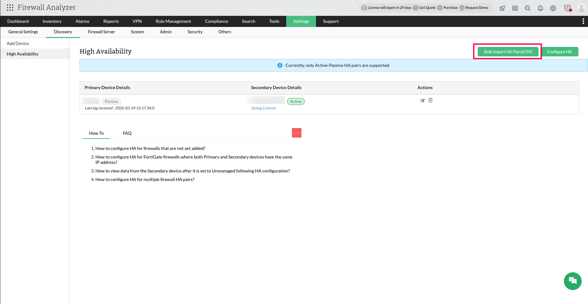The height and width of the screenshot is (304, 588).
Task: Open the settings gear icon
Action: tap(553, 8)
